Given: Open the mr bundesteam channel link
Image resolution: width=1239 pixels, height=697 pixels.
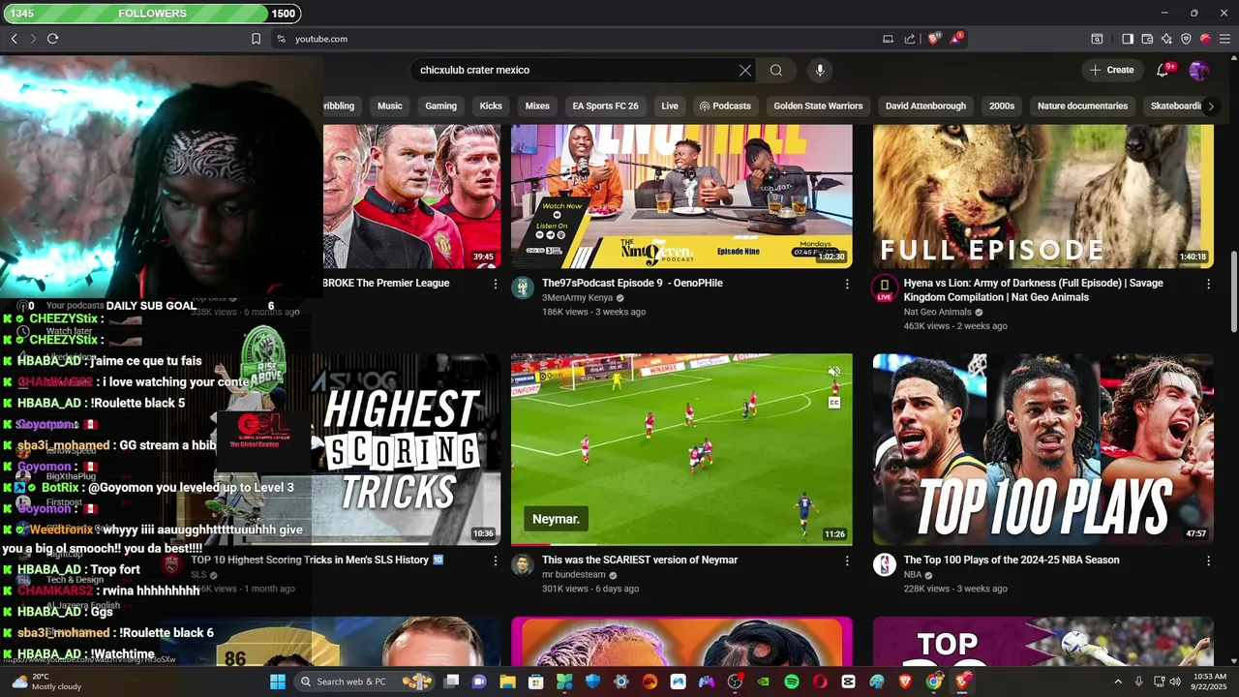Looking at the screenshot, I should [573, 575].
